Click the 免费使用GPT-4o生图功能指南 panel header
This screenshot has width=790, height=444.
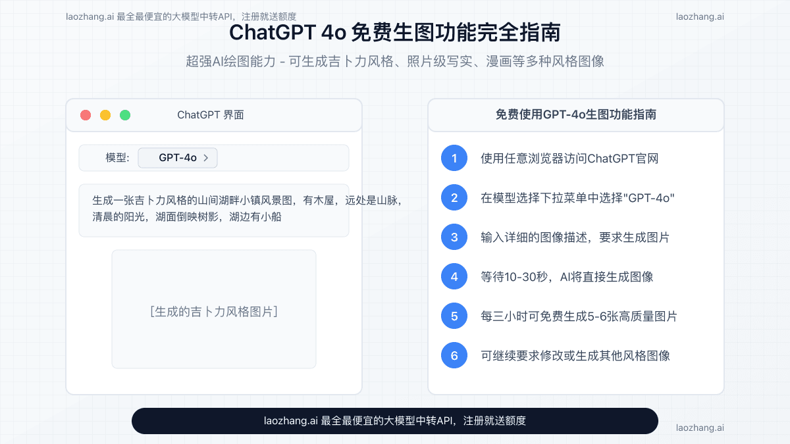[576, 114]
